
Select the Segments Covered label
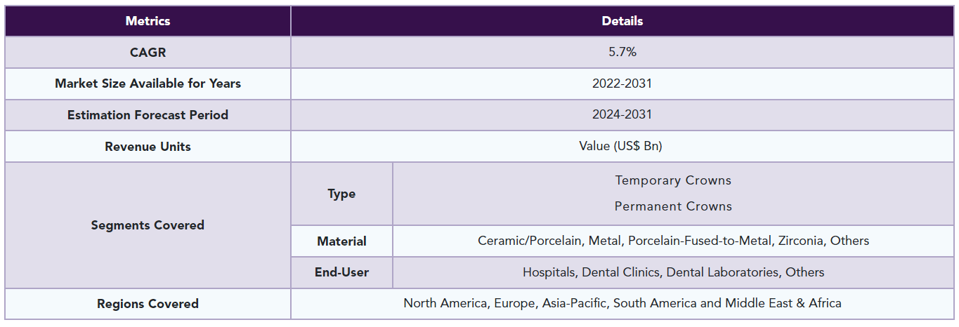click(x=148, y=225)
